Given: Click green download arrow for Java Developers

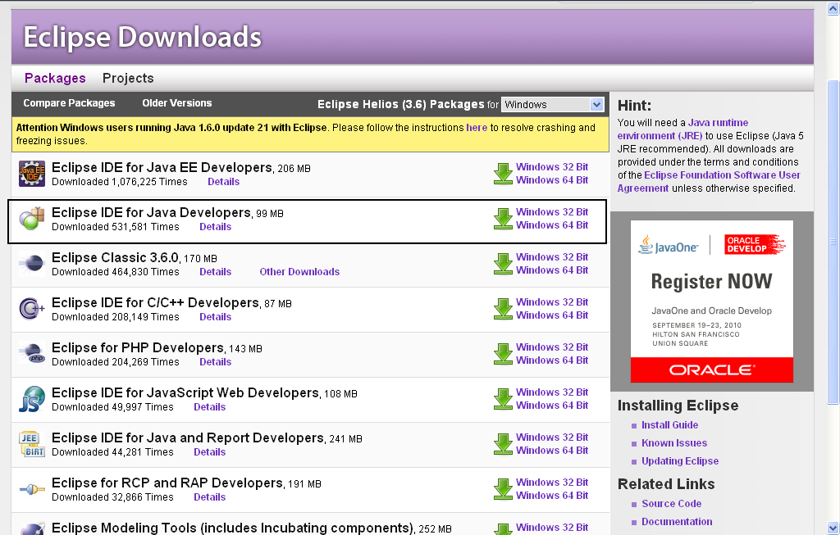Looking at the screenshot, I should [503, 219].
